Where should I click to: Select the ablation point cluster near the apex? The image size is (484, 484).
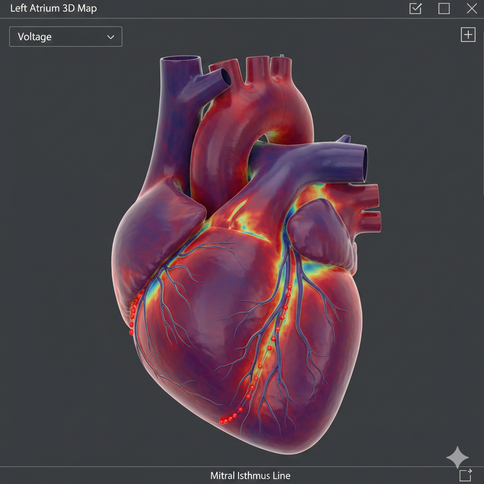[x=228, y=419]
